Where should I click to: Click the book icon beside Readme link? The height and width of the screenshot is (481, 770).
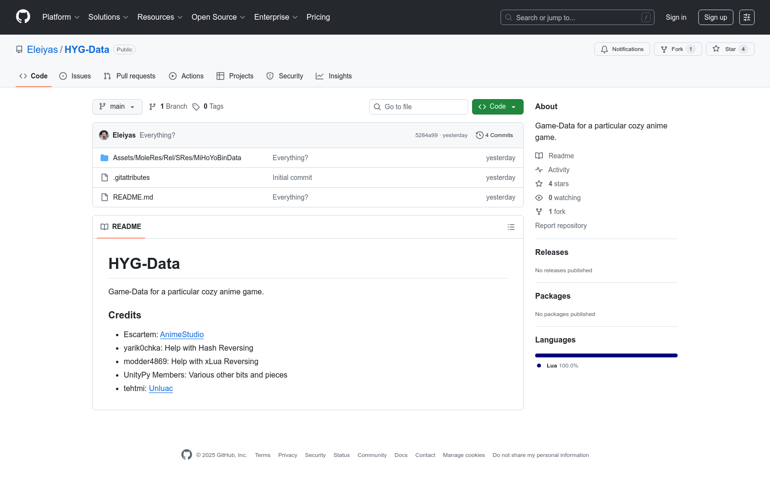(539, 156)
